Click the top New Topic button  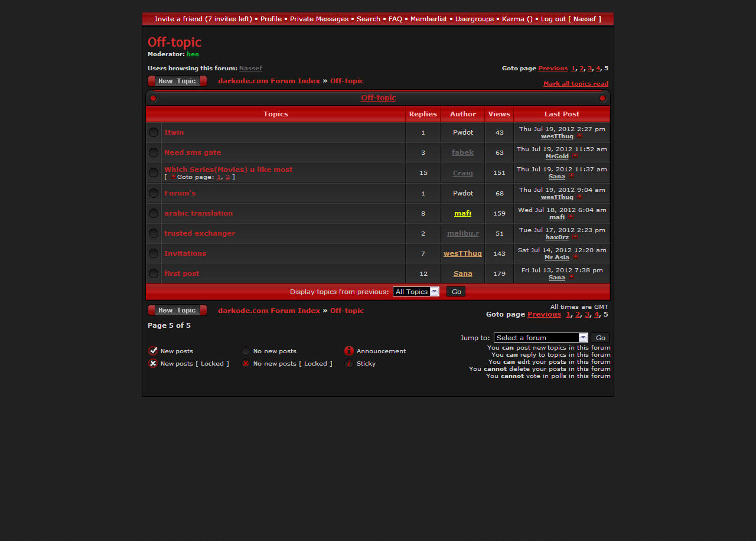177,81
